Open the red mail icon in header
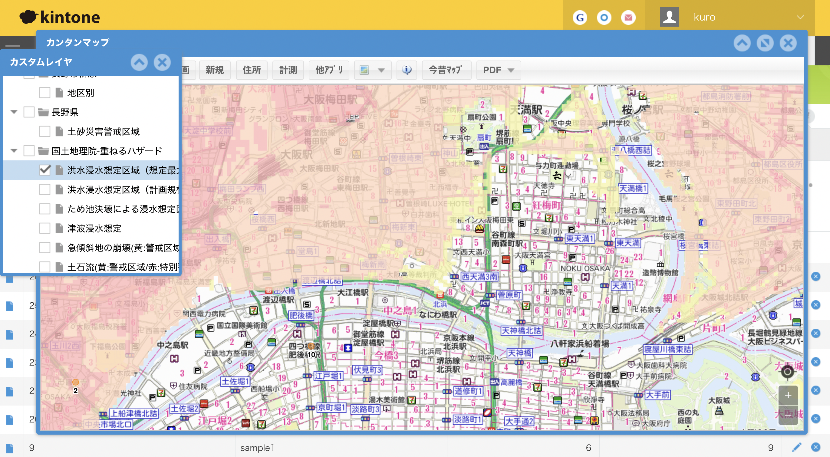 pyautogui.click(x=628, y=17)
